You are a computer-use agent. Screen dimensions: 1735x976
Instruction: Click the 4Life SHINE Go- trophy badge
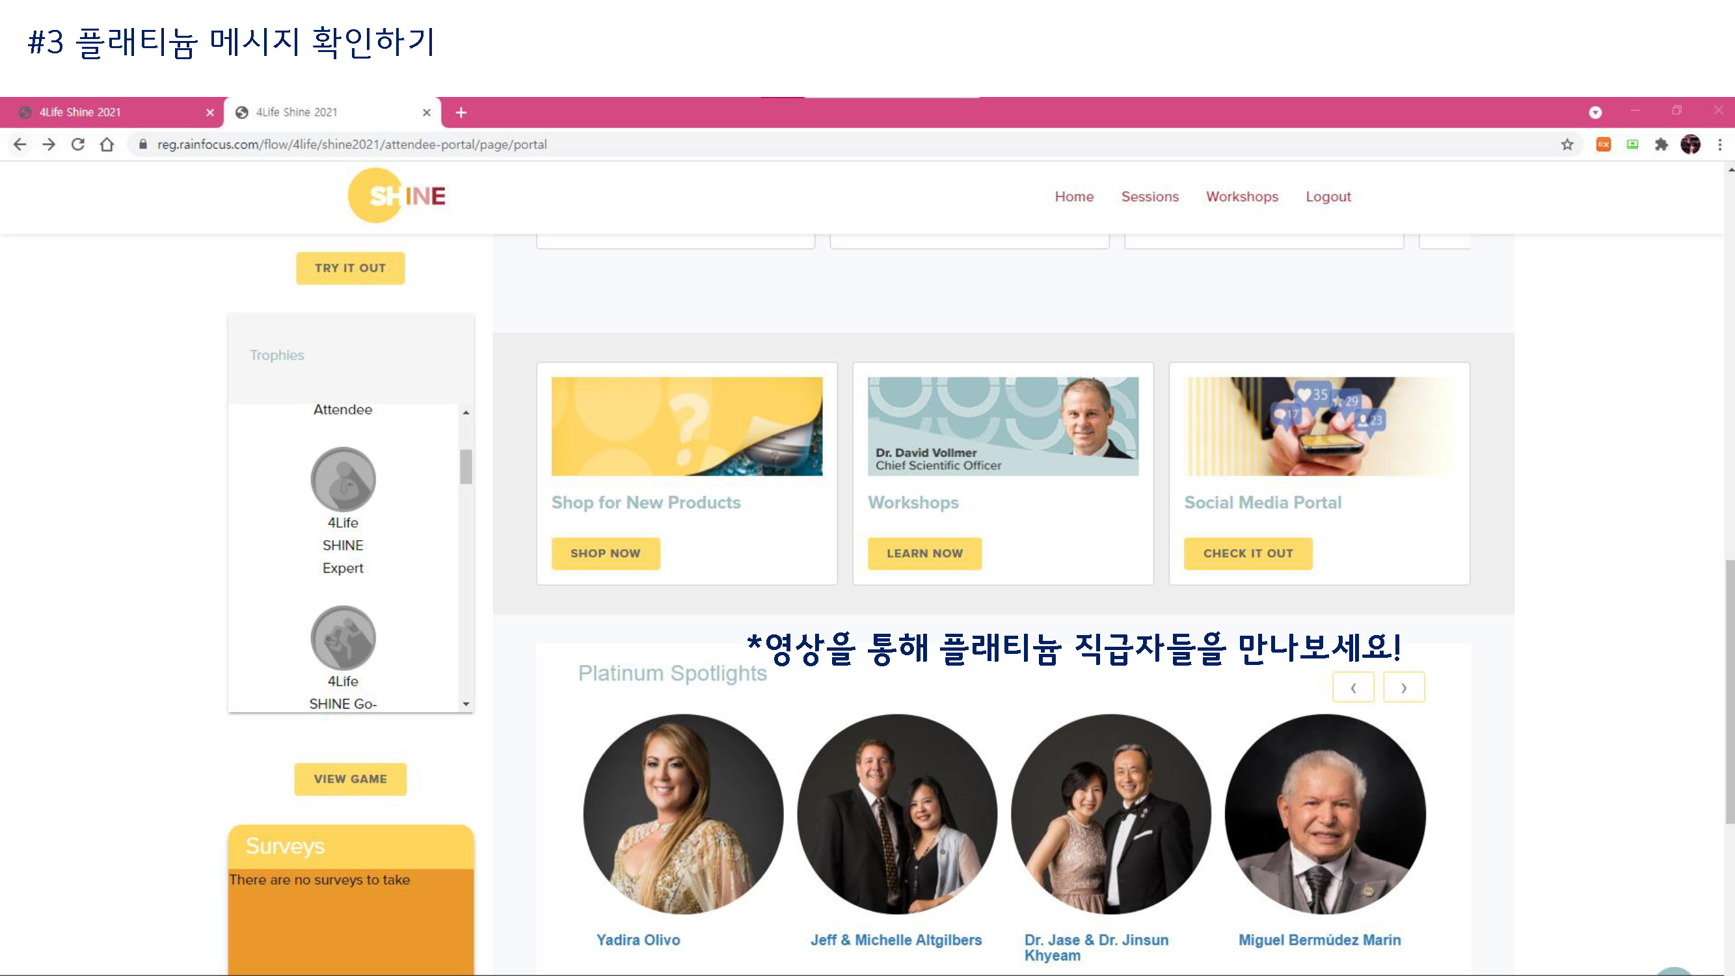343,638
